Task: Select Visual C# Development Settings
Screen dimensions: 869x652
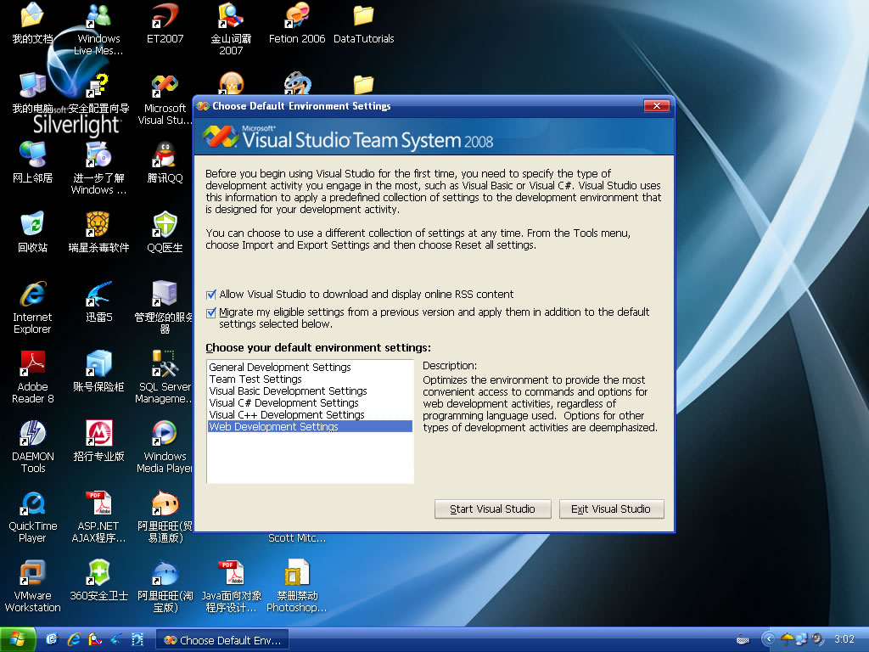Action: coord(283,403)
